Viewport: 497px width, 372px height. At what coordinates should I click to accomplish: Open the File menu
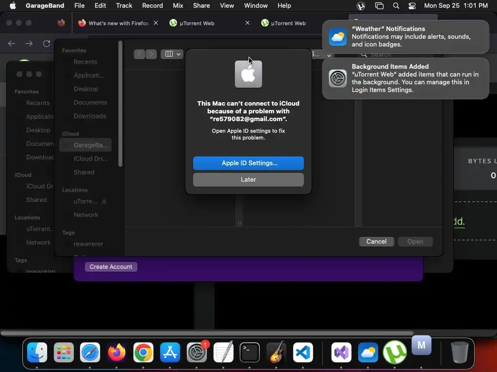click(x=79, y=5)
